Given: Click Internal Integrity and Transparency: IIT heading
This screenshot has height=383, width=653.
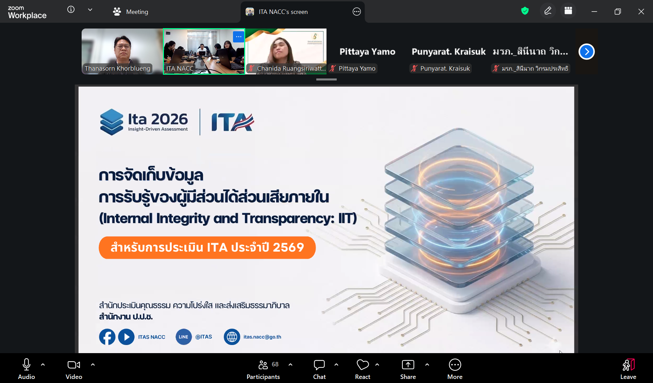Looking at the screenshot, I should tap(228, 218).
